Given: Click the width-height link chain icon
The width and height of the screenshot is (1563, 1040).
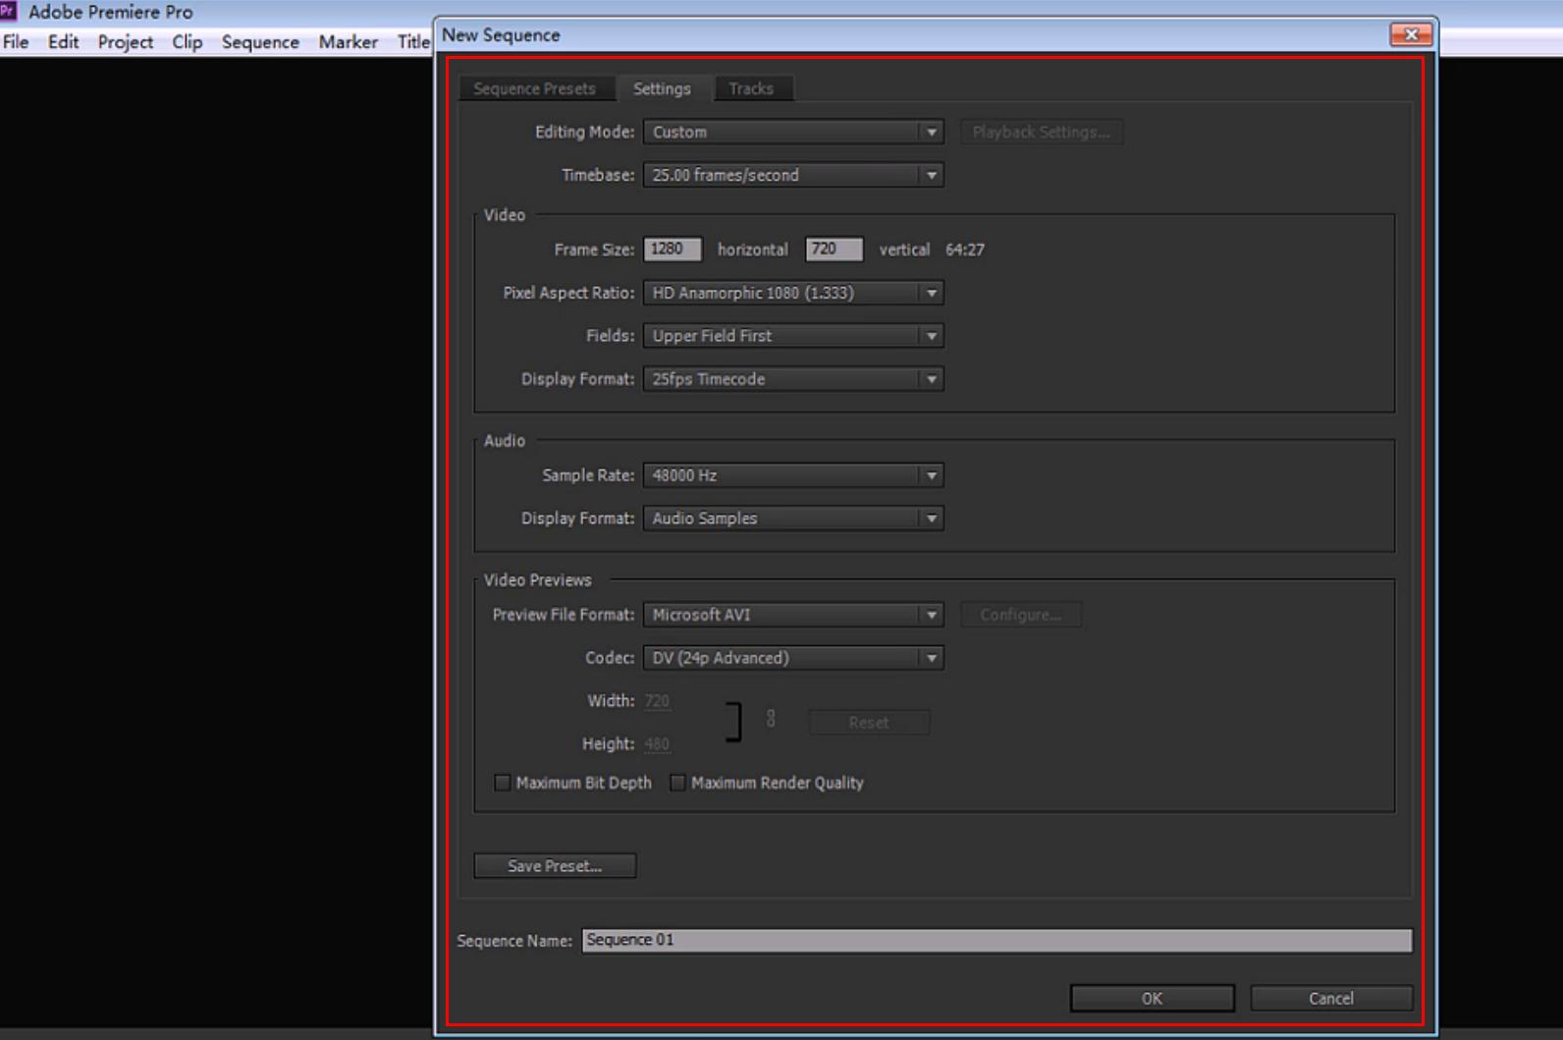Looking at the screenshot, I should click(771, 720).
